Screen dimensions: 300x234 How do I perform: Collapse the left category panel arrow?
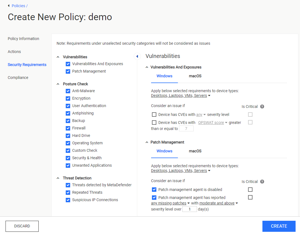tap(137, 56)
